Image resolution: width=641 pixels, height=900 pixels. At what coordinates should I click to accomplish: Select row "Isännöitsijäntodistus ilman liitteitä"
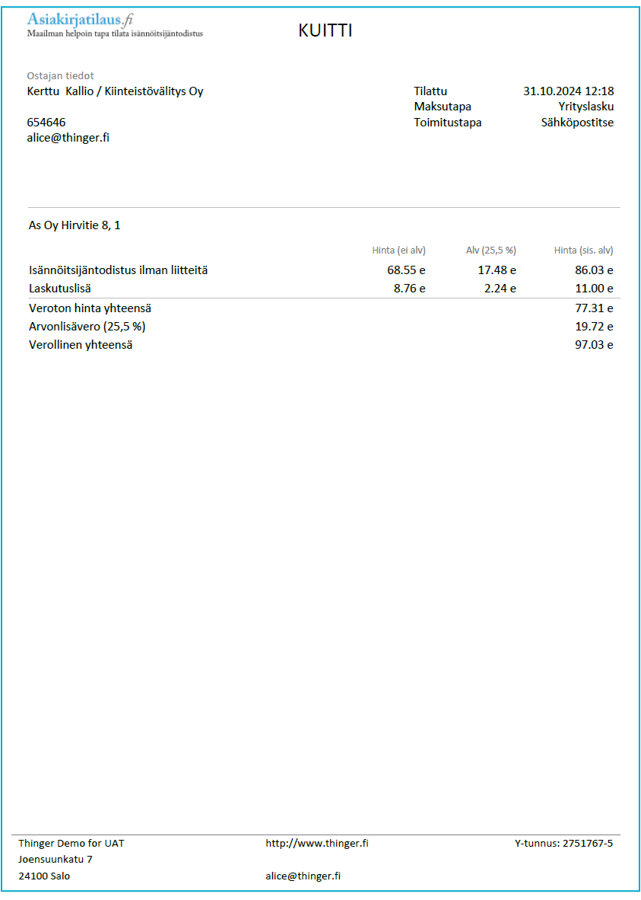118,270
